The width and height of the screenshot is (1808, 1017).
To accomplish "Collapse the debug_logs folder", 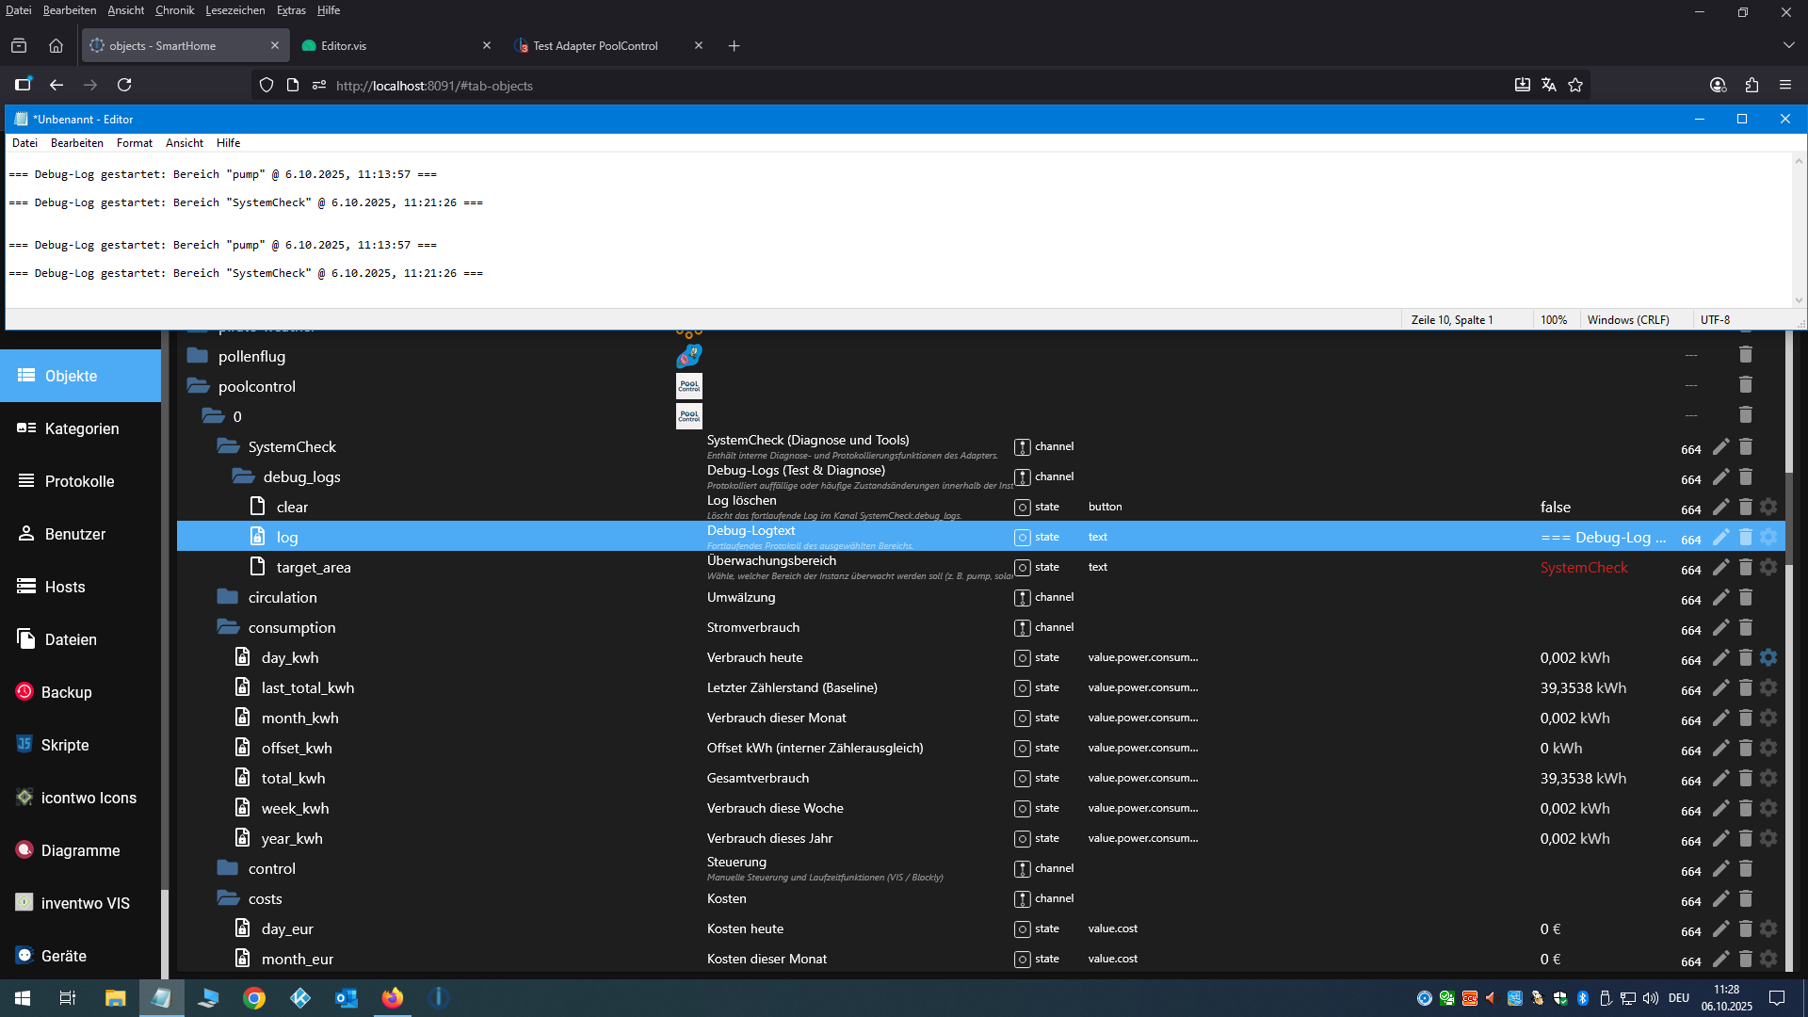I will tap(244, 476).
